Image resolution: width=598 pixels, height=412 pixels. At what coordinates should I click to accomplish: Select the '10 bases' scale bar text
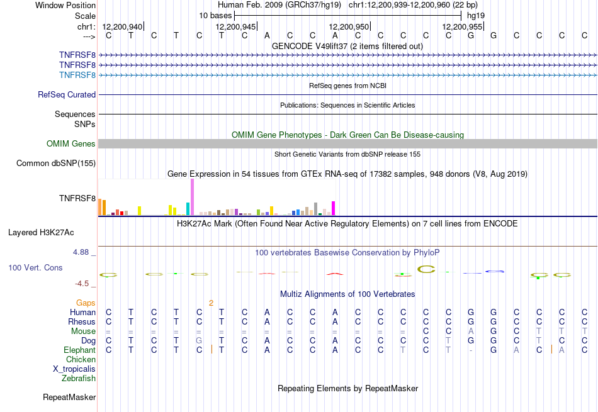pos(215,16)
